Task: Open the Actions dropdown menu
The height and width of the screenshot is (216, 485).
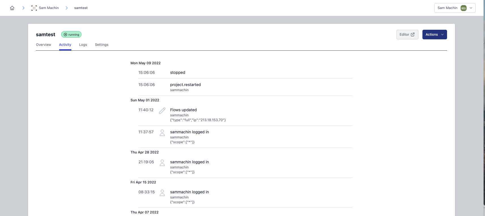Action: (434, 35)
